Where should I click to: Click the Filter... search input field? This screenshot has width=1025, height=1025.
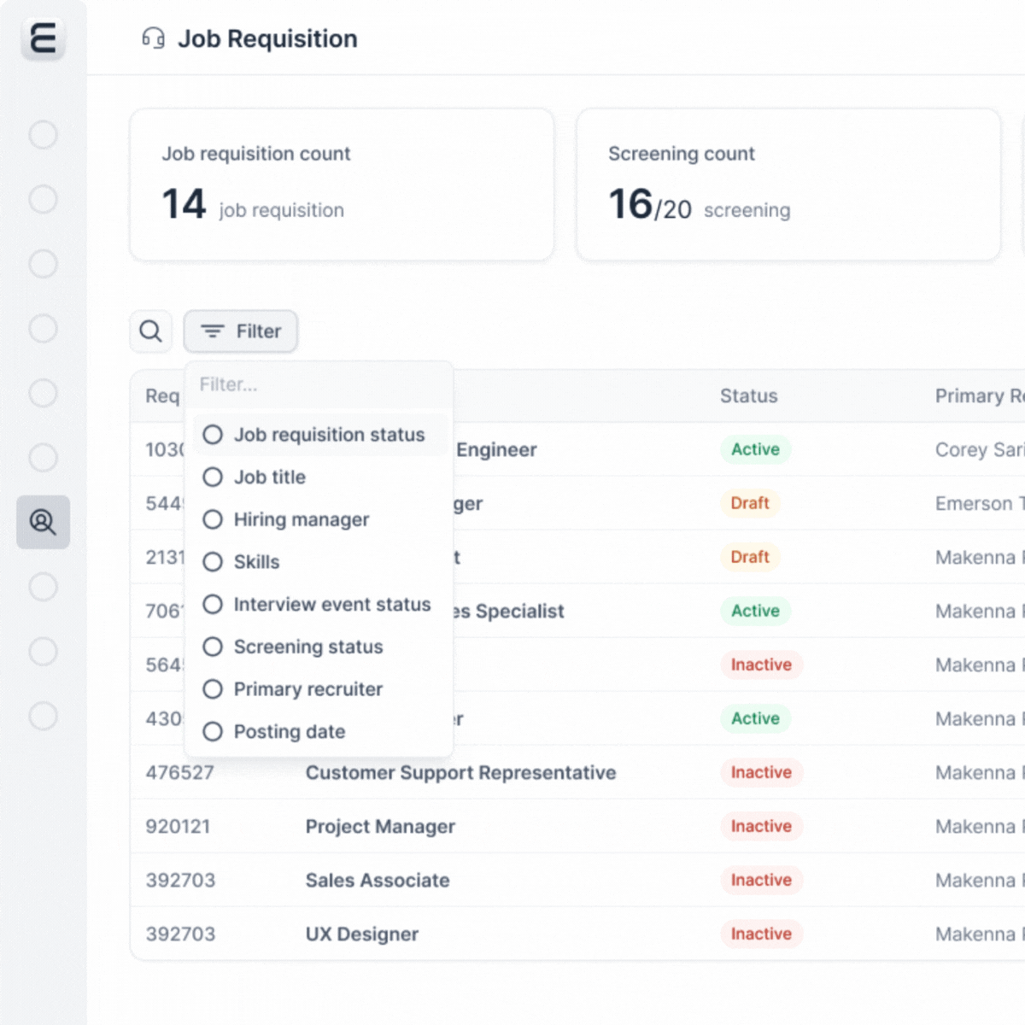(318, 384)
